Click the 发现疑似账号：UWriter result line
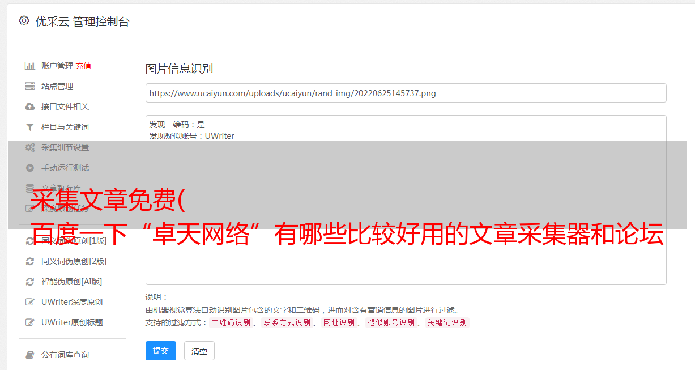This screenshot has height=370, width=695. (x=192, y=136)
